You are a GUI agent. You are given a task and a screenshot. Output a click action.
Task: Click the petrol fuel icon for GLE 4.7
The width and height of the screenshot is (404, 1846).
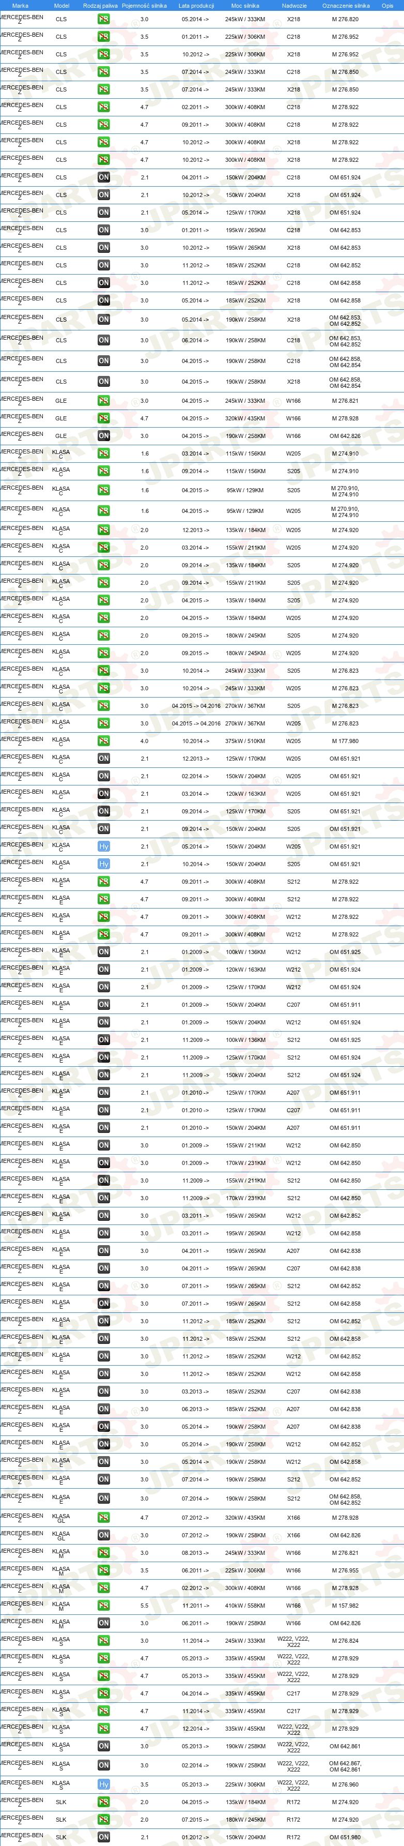coord(104,418)
